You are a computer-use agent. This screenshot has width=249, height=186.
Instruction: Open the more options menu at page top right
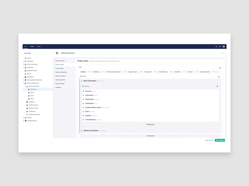click(223, 53)
